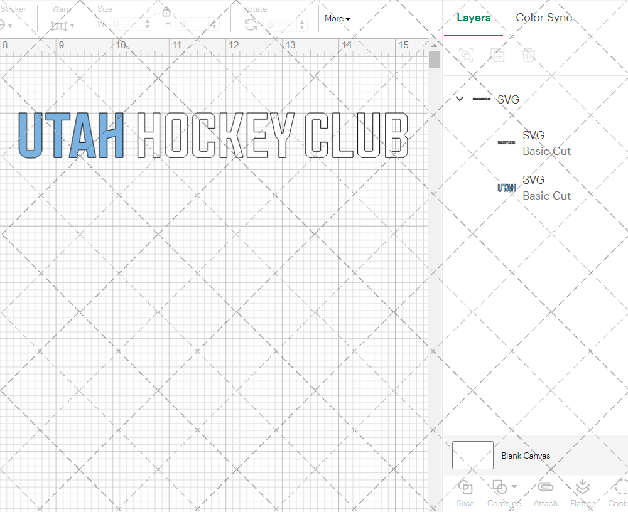628x512 pixels.
Task: Open the More dropdown in toolbar
Action: tap(338, 18)
